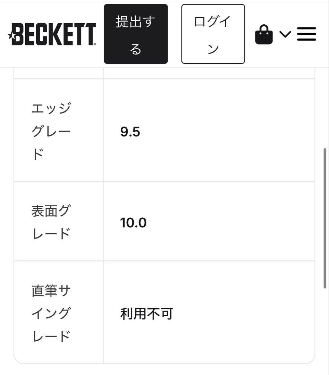Select the エッジグレード label cell

click(x=58, y=130)
